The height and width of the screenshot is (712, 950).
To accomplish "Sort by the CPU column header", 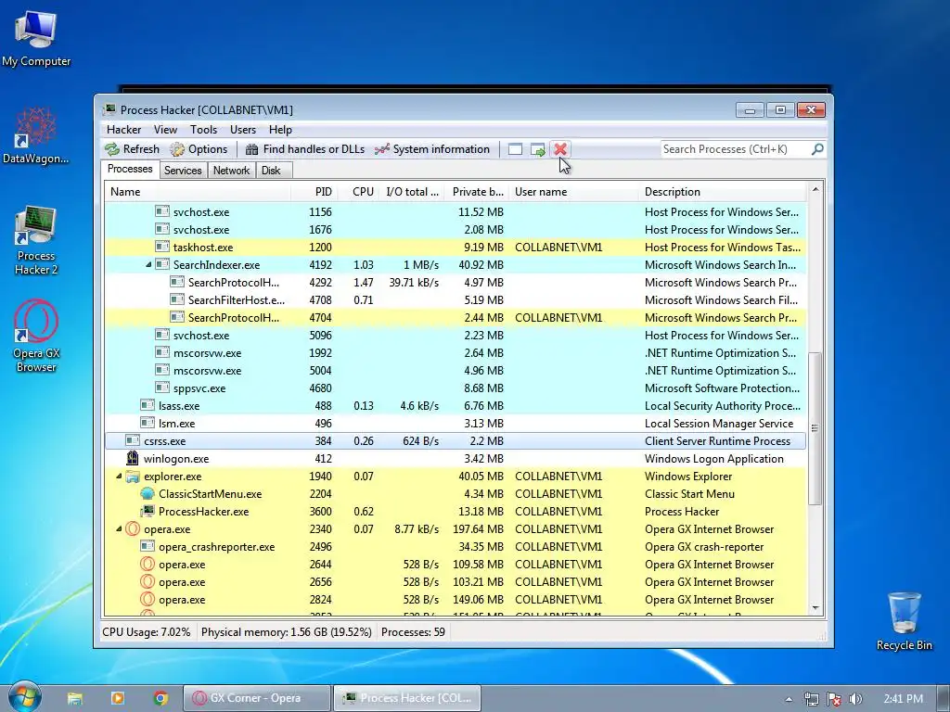I will [x=359, y=192].
